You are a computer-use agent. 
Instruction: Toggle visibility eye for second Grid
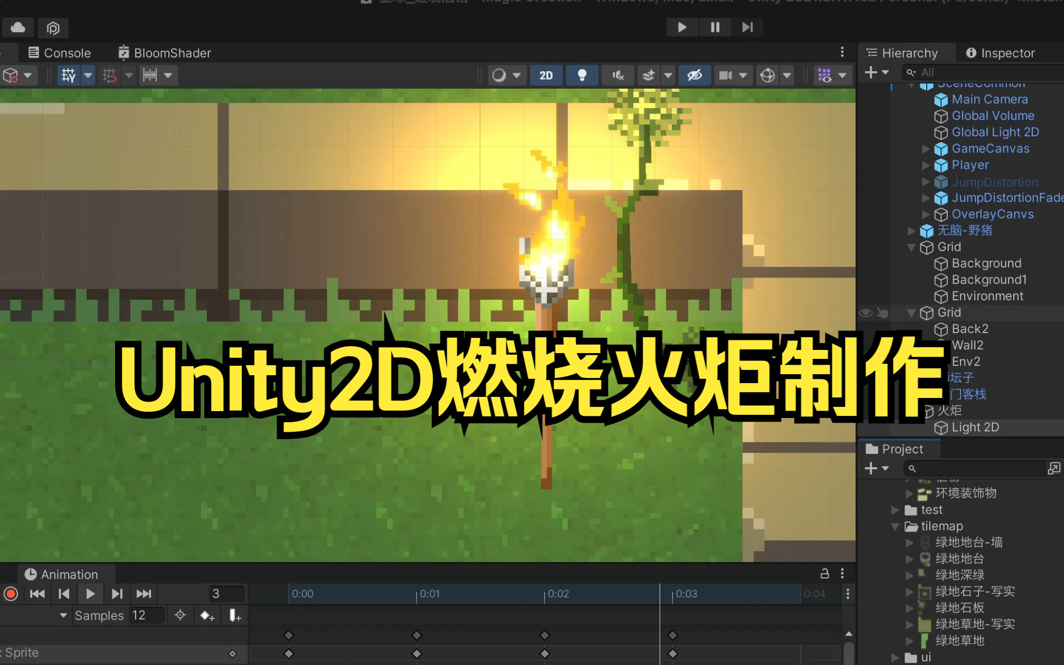(866, 313)
